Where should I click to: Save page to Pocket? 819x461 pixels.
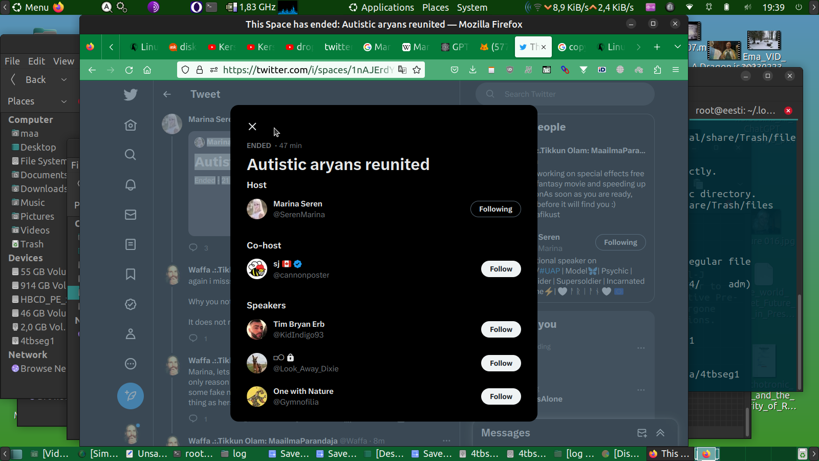(x=455, y=70)
